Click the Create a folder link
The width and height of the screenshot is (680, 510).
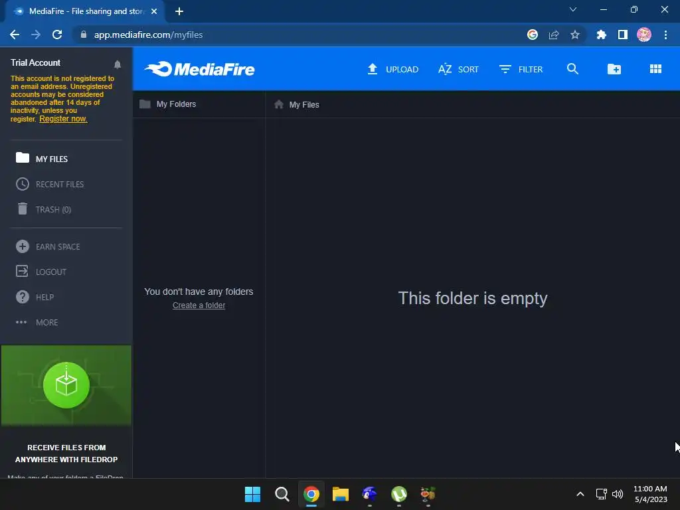pyautogui.click(x=199, y=305)
